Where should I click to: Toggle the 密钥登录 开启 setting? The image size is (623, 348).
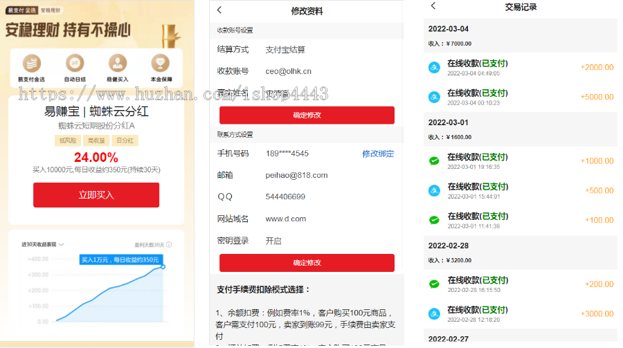tap(307, 241)
